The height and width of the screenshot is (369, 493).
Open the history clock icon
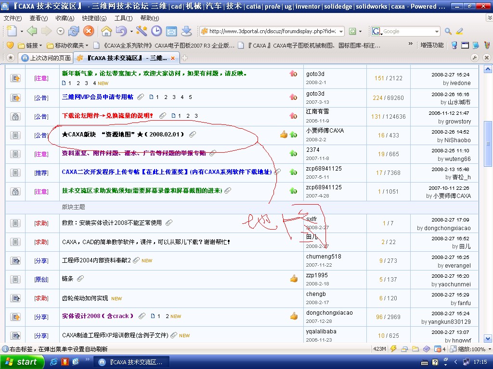tap(156, 31)
